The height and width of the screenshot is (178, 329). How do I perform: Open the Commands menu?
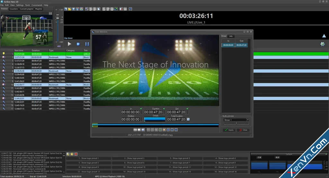pyautogui.click(x=37, y=5)
